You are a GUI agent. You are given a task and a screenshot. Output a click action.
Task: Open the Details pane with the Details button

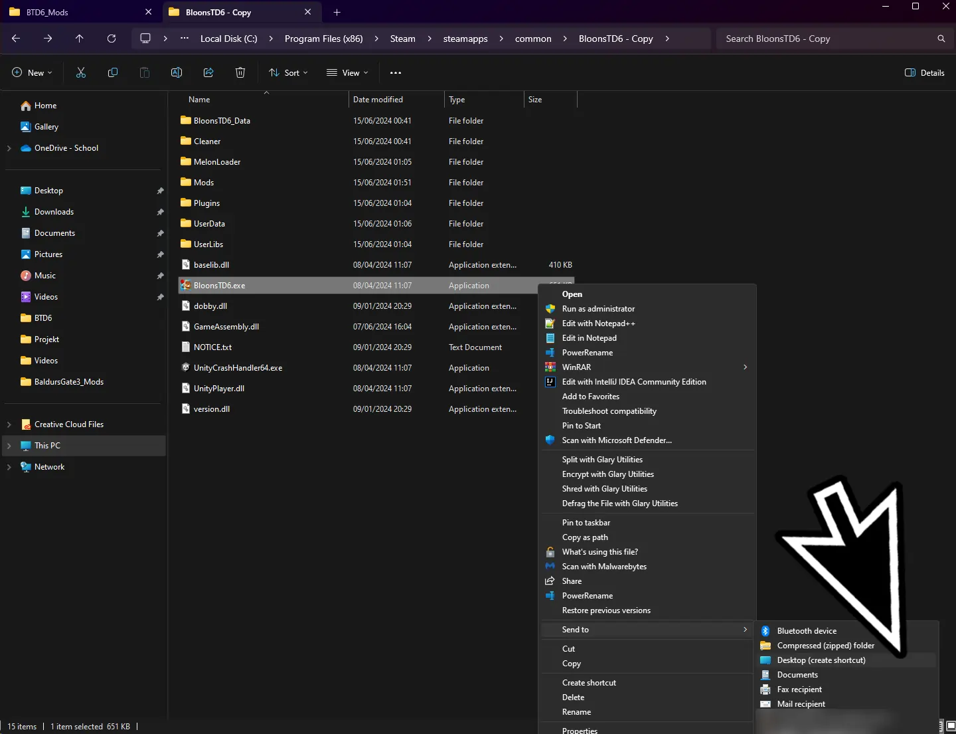(925, 72)
